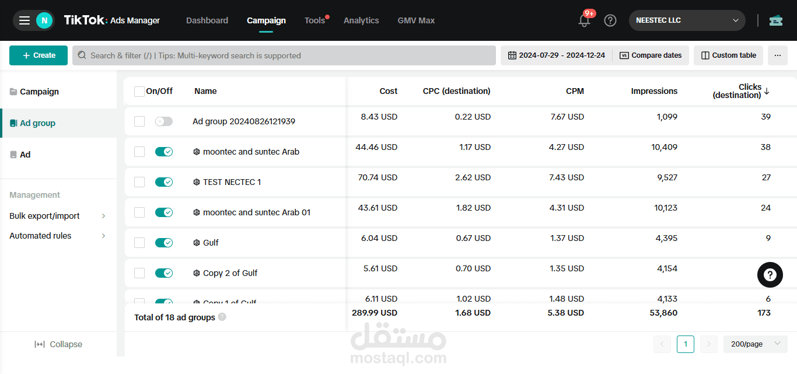This screenshot has width=797, height=374.
Task: Change the 200/page rows dropdown
Action: (x=756, y=344)
